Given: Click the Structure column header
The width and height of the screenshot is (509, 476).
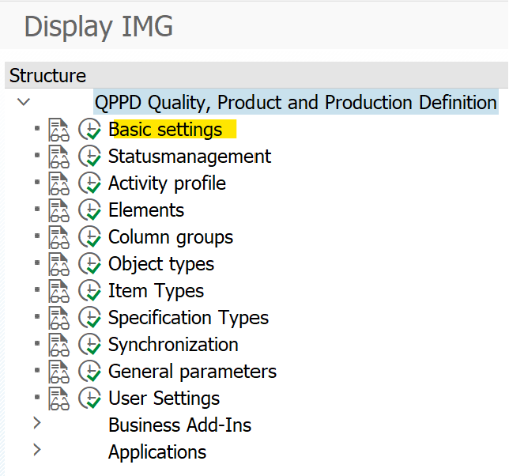Looking at the screenshot, I should coord(47,76).
